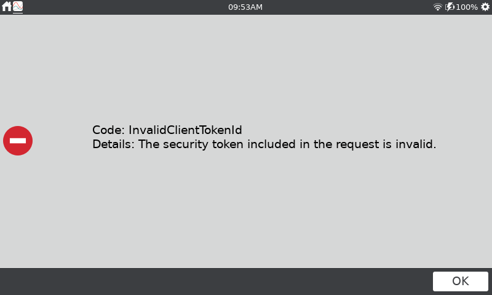Click the battery charging bolt icon
This screenshot has height=295, width=492.
[450, 7]
